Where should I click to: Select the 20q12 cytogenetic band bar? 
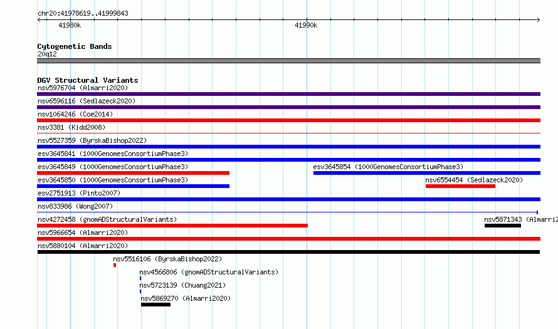click(288, 61)
